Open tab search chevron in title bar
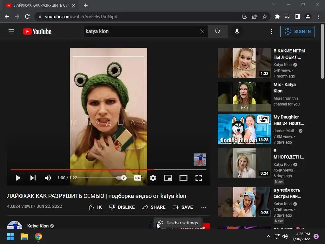Viewport: 325px width, 244px height. pos(274,4)
